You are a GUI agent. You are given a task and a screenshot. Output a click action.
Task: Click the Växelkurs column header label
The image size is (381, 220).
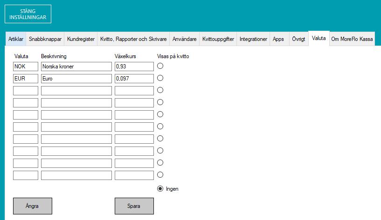click(x=125, y=56)
